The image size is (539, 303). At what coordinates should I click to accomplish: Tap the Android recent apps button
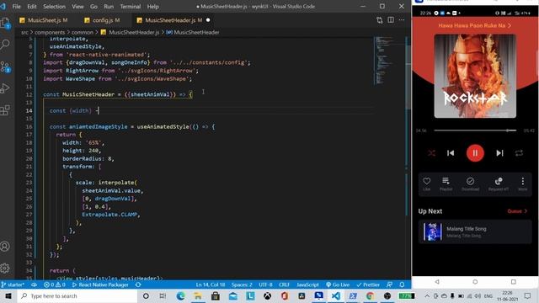(514, 282)
